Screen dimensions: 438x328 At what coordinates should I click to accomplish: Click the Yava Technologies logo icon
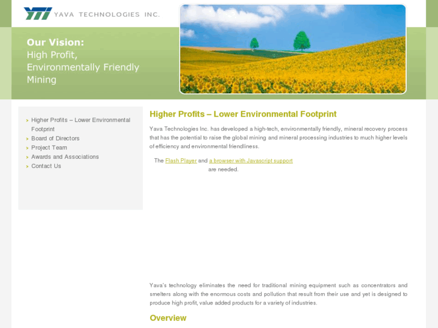click(x=38, y=14)
